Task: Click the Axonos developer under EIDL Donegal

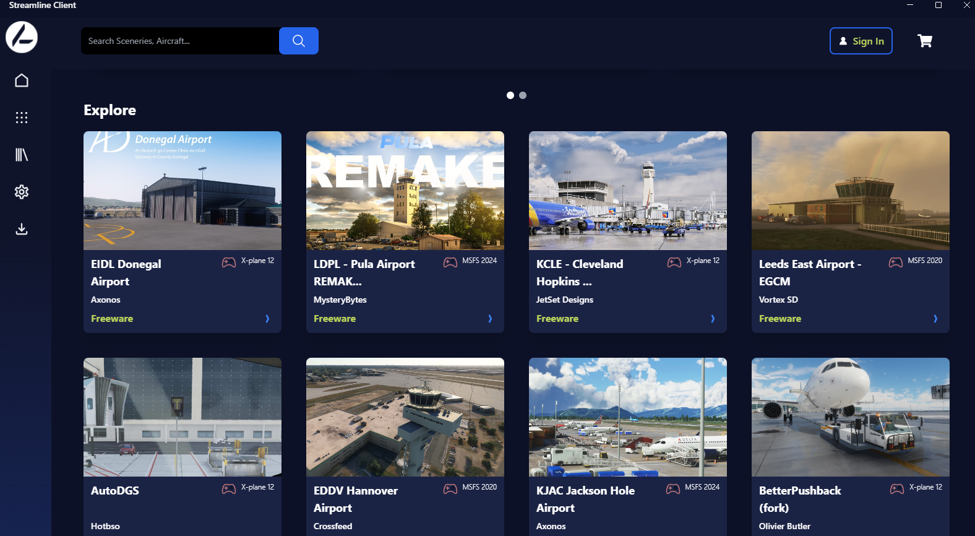Action: pyautogui.click(x=106, y=300)
